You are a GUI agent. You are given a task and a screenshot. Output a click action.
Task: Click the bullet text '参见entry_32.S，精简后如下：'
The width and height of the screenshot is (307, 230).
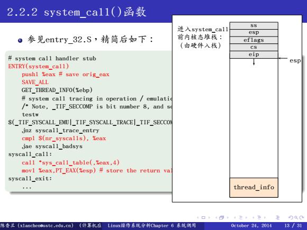(91, 39)
